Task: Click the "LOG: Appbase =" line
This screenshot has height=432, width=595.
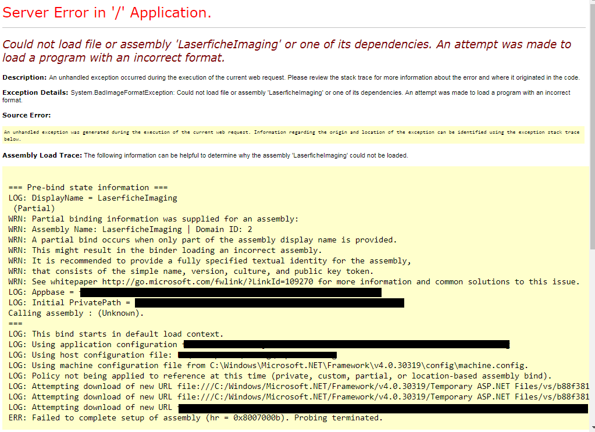Action: [x=195, y=292]
